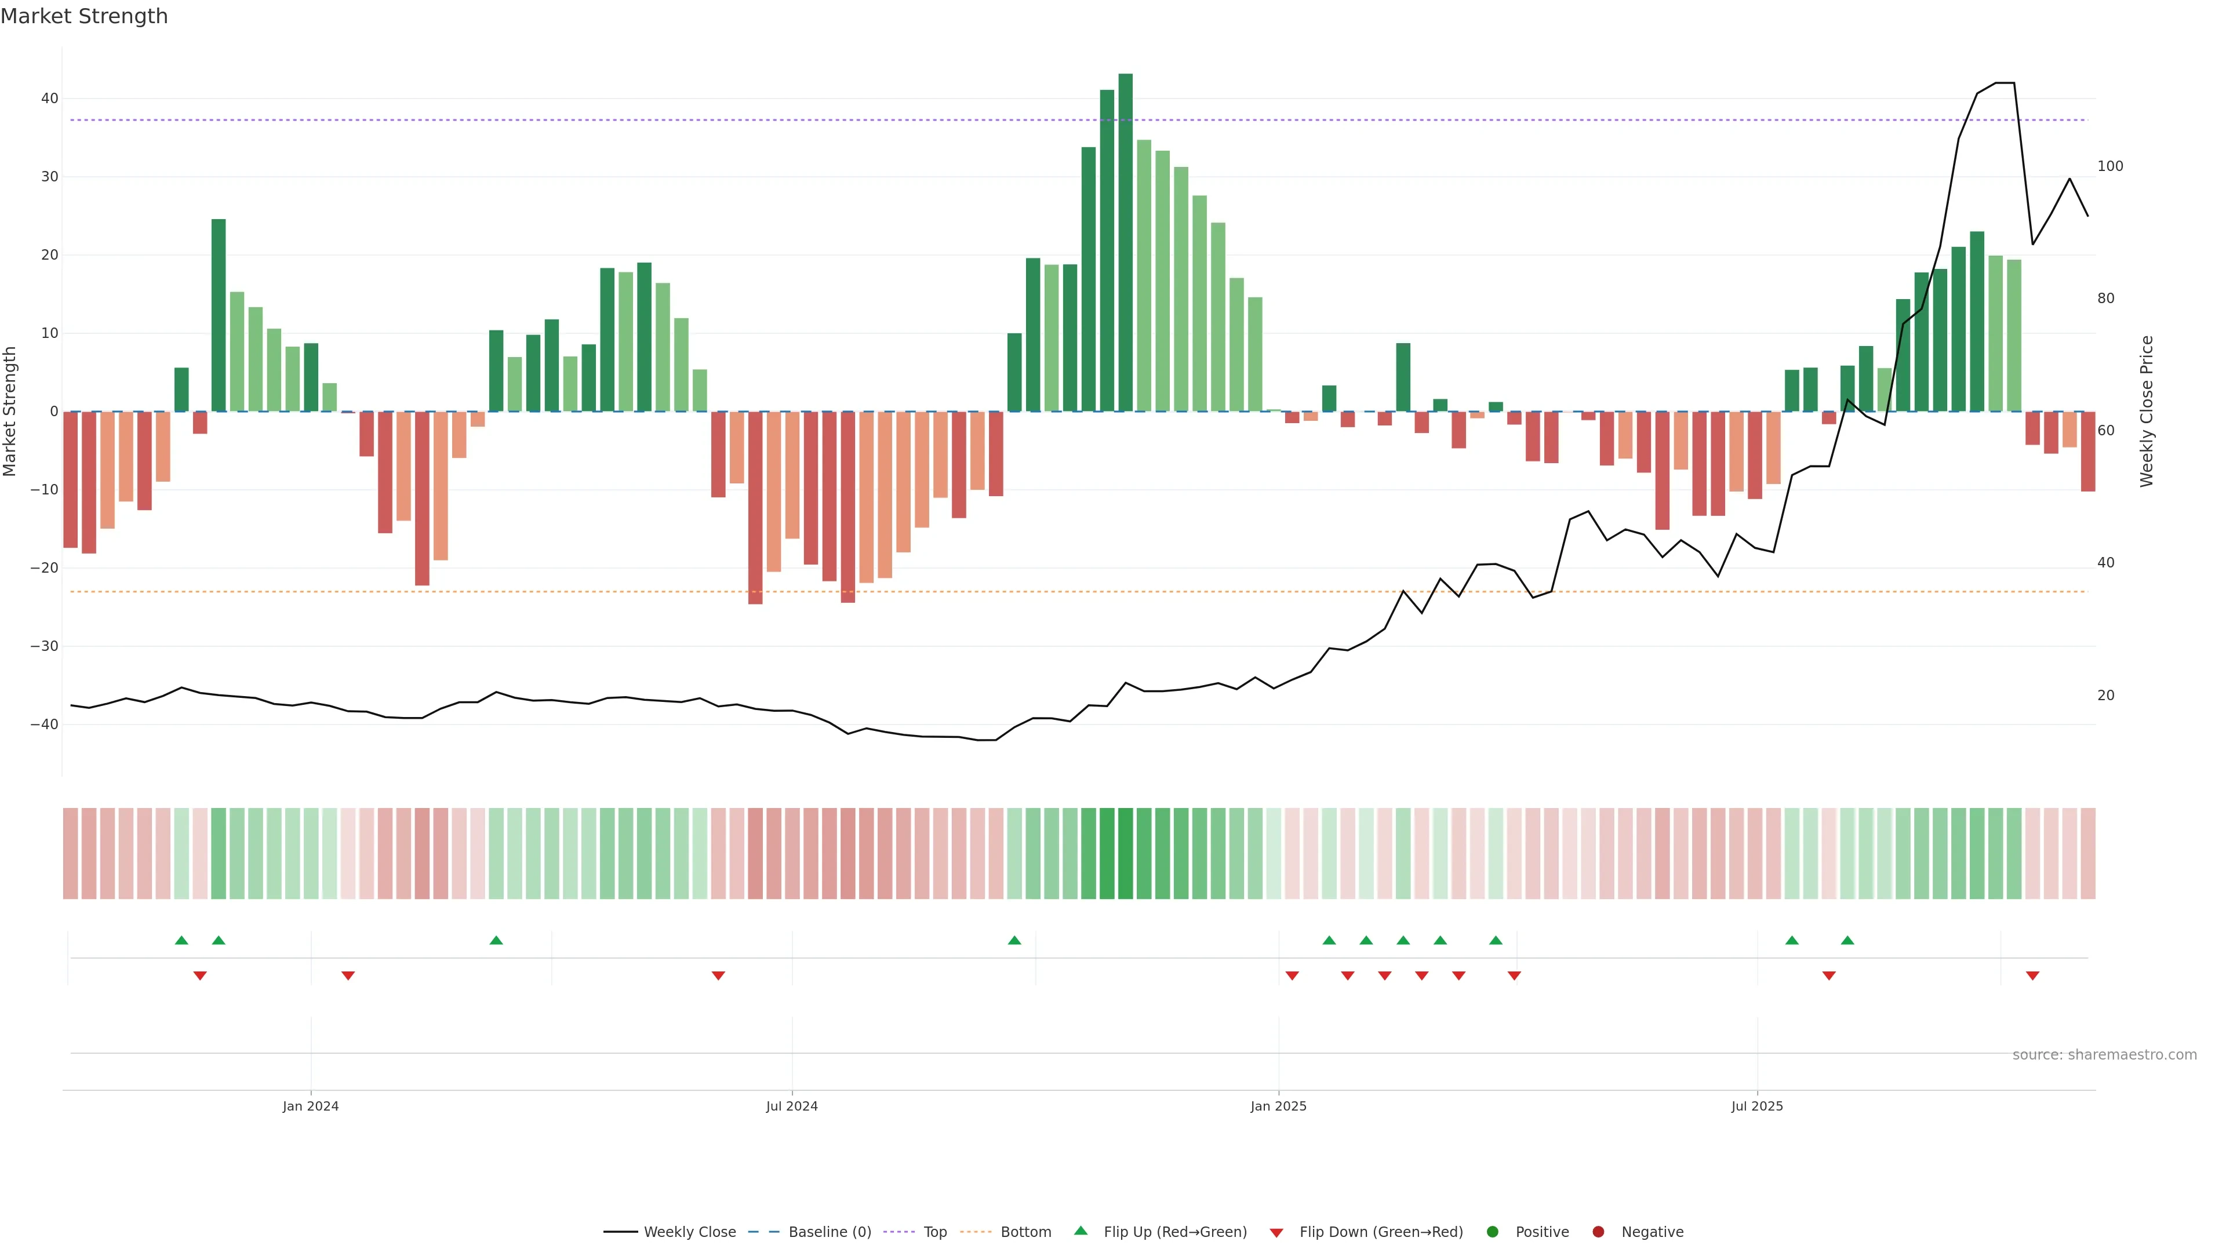
Task: Click Flip Down red triangle legend icon
Action: point(1276,1233)
